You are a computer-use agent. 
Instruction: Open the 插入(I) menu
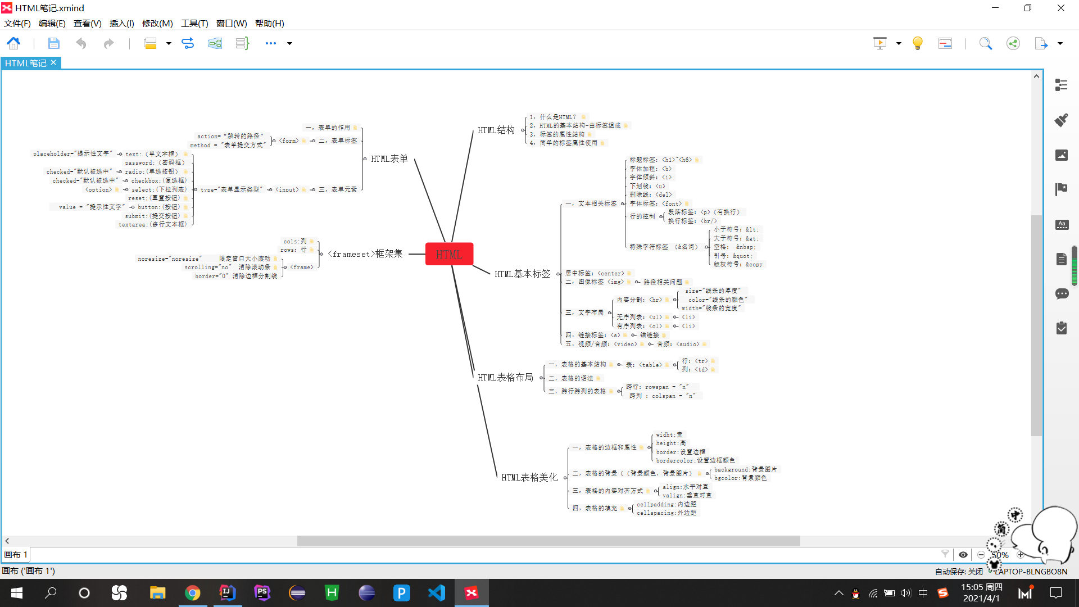pos(121,23)
